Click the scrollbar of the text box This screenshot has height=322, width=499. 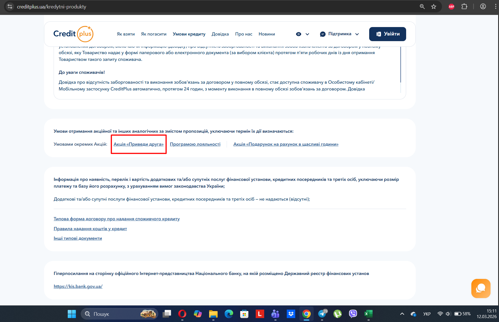(400, 64)
